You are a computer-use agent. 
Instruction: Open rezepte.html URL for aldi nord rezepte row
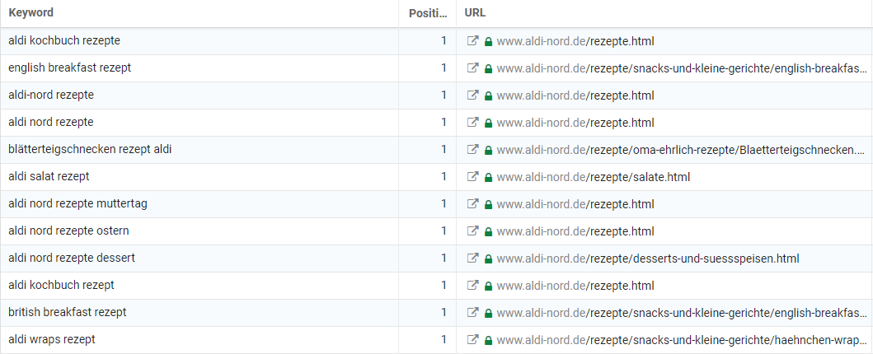[x=575, y=123]
